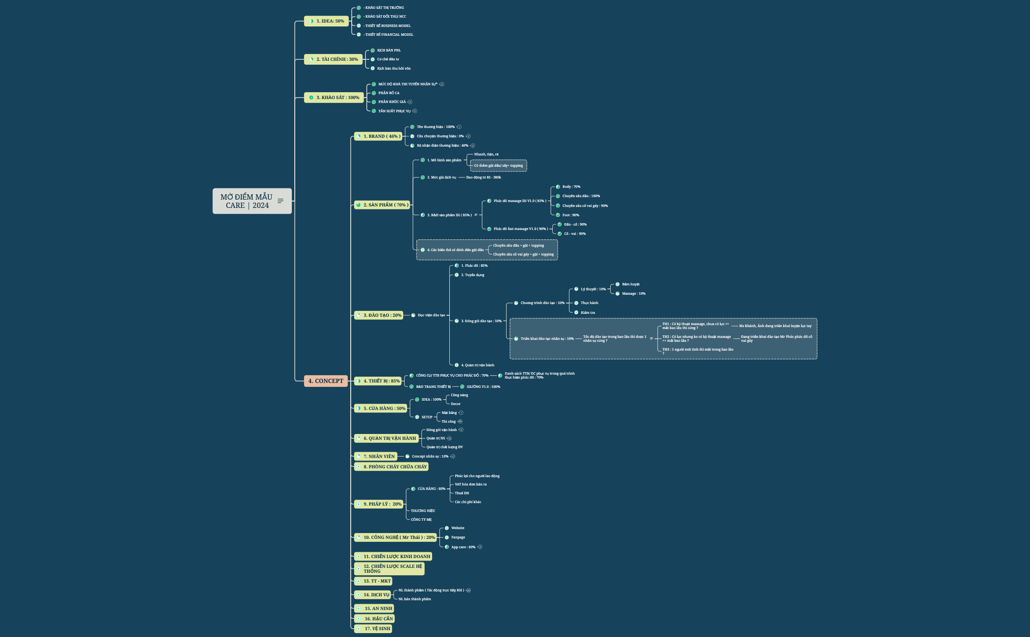This screenshot has width=1030, height=637.
Task: Click progress pie icon on 2. TÀI CHÍNH: 30%
Action: 311,59
